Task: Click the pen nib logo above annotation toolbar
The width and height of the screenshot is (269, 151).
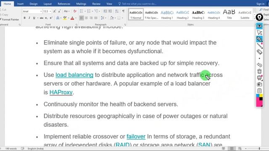Action: 259,17
